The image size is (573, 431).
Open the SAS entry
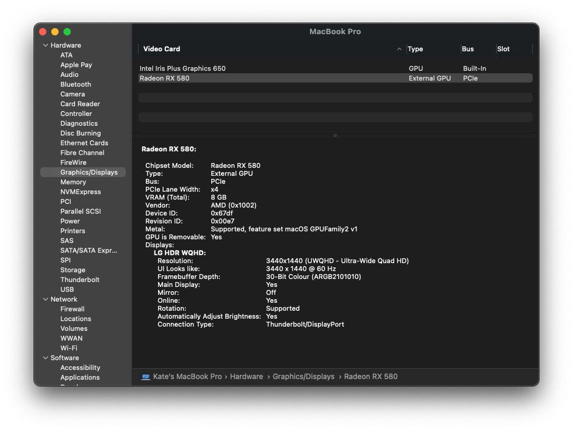67,241
